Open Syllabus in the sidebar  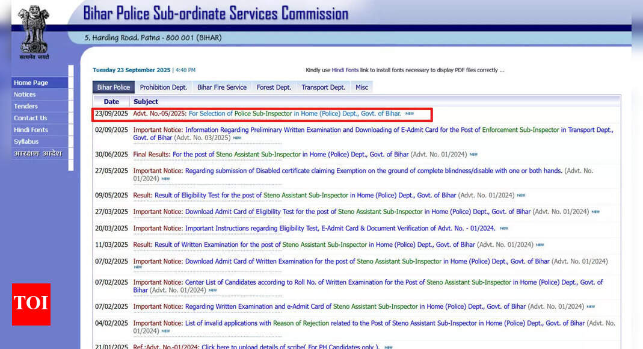pyautogui.click(x=39, y=141)
